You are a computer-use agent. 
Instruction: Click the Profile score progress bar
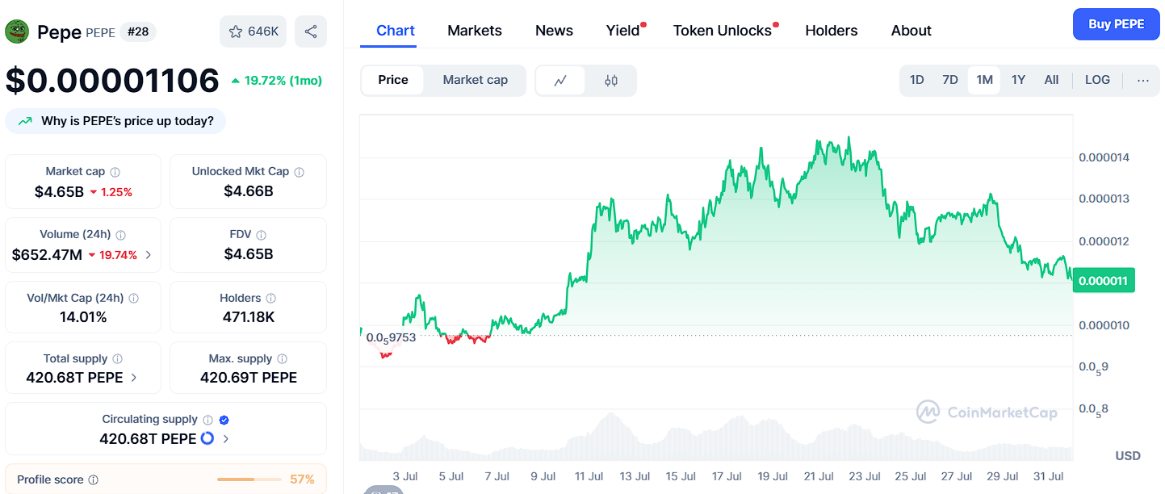pos(249,479)
